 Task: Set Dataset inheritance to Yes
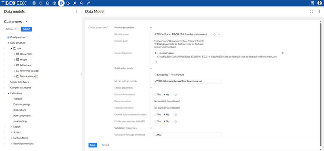(x=156, y=95)
